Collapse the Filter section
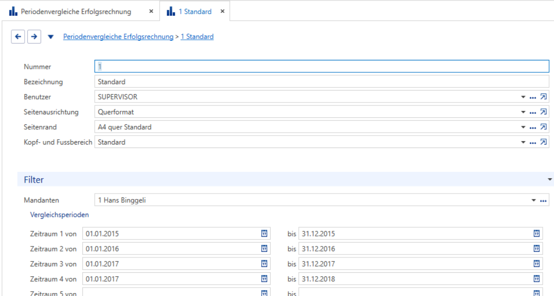 (550, 180)
